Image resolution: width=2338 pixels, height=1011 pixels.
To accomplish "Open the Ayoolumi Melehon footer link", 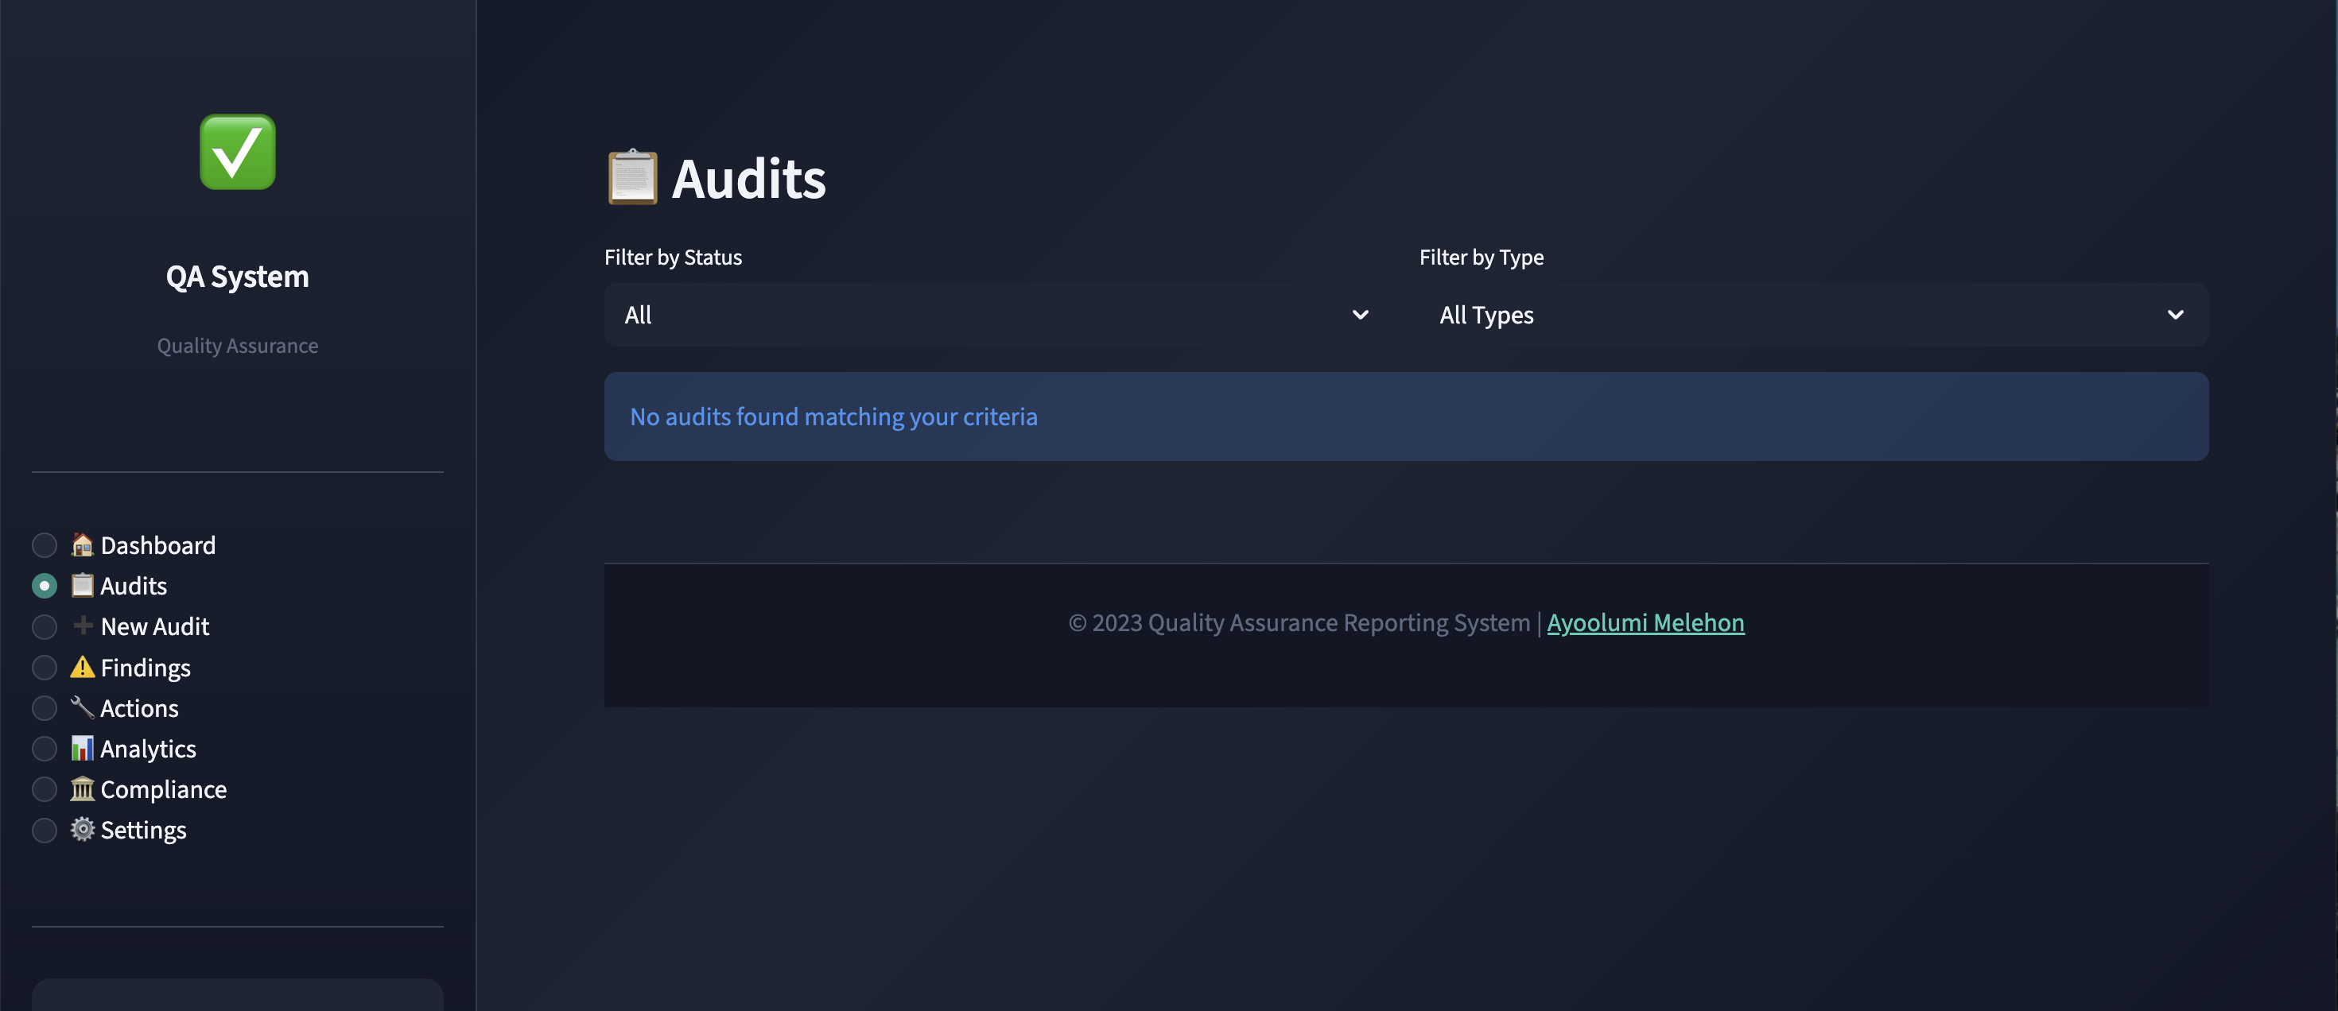I will 1645,623.
